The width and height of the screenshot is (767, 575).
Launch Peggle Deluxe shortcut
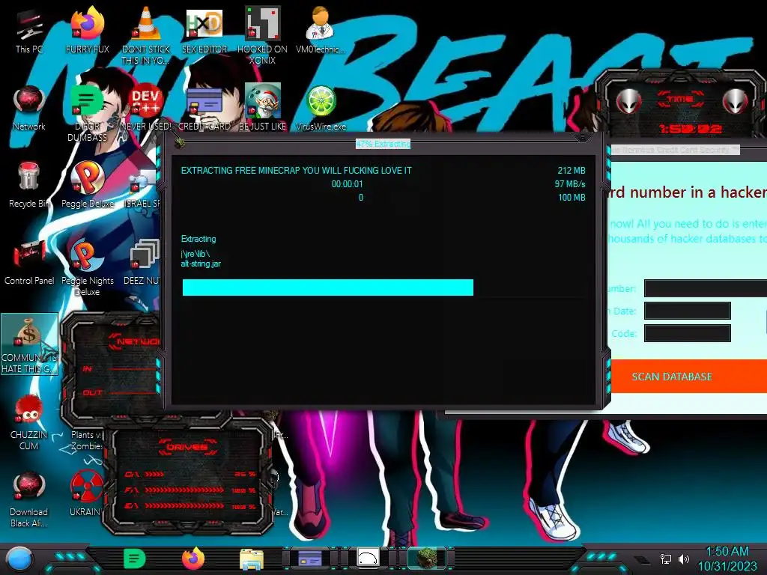[x=87, y=185]
